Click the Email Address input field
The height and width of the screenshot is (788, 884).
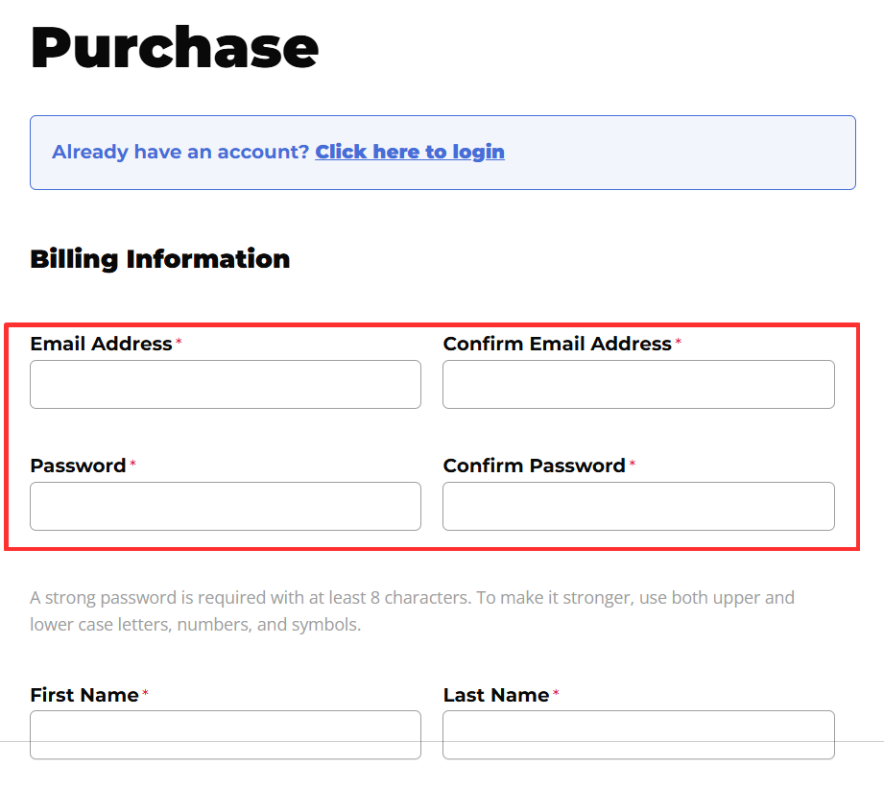tap(225, 384)
